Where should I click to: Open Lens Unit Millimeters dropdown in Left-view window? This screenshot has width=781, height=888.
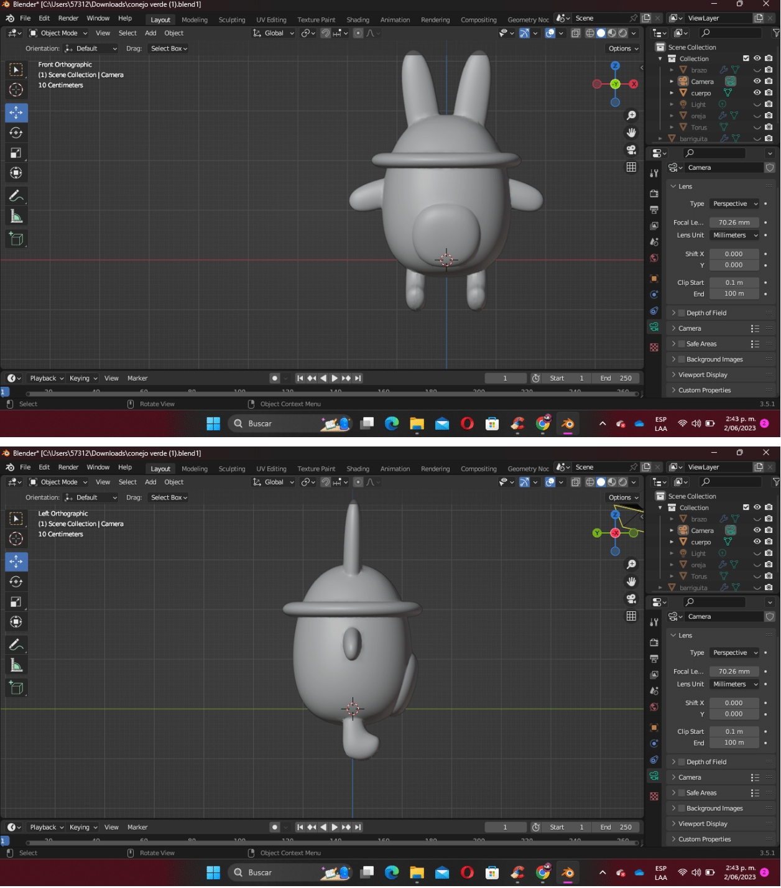[735, 685]
